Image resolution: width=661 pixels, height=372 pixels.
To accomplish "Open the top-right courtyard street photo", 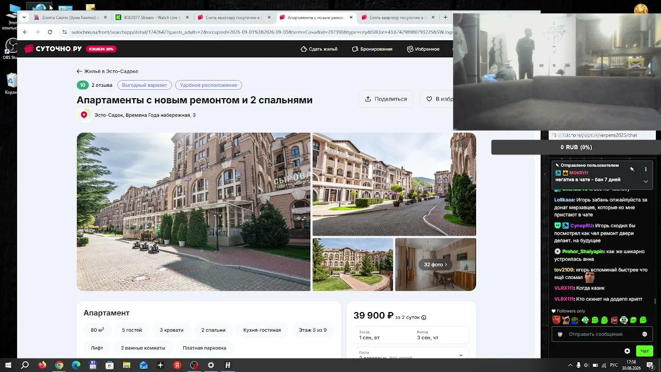I will click(x=394, y=184).
